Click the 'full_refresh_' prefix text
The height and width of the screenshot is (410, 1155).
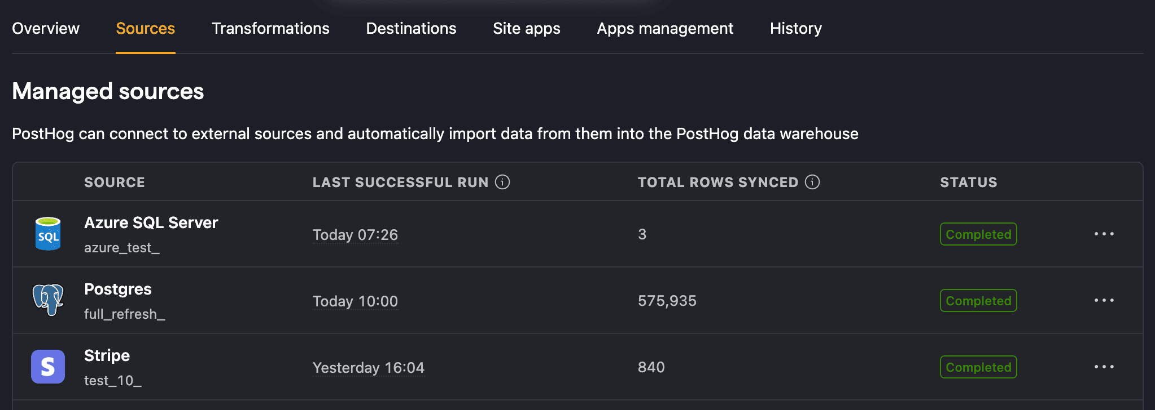[125, 314]
